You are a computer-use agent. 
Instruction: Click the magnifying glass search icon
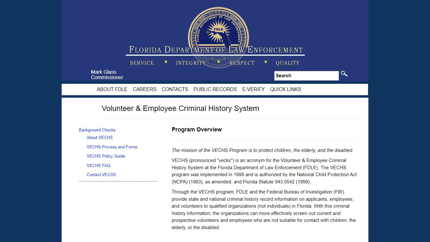(344, 74)
